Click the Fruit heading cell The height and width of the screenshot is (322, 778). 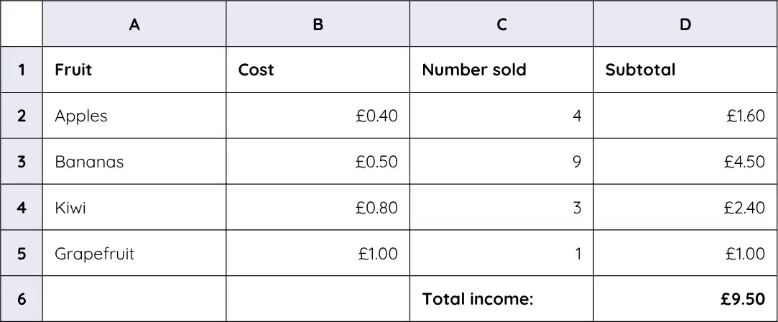(x=134, y=70)
